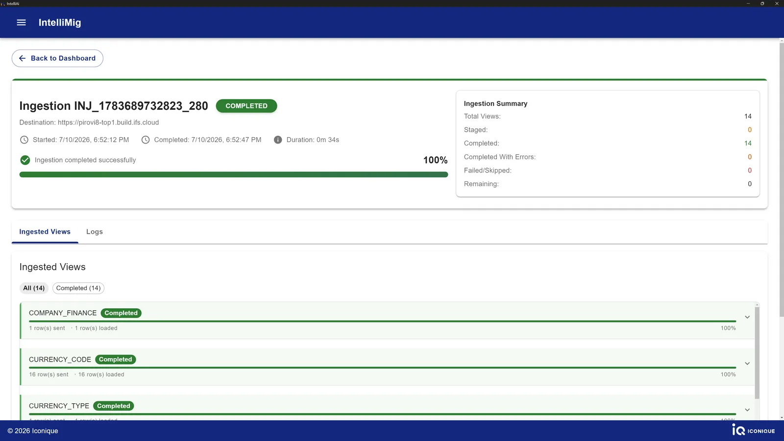Click the IntelliAI window title bar icon
The width and height of the screenshot is (784, 441).
pos(3,3)
